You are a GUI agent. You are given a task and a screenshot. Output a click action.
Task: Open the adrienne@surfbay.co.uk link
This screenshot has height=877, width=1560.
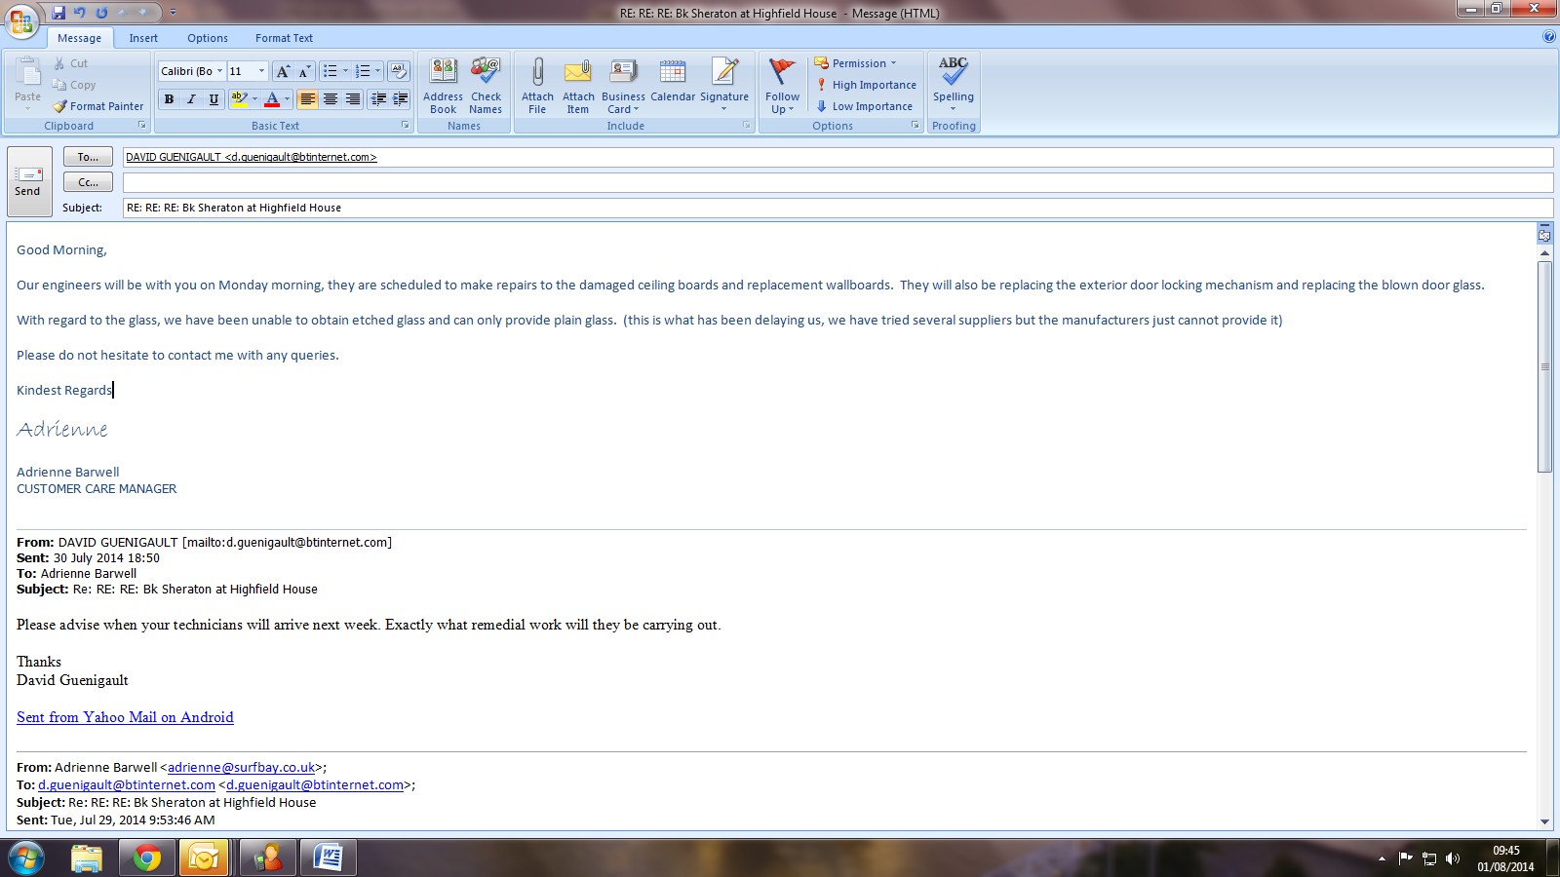(242, 768)
